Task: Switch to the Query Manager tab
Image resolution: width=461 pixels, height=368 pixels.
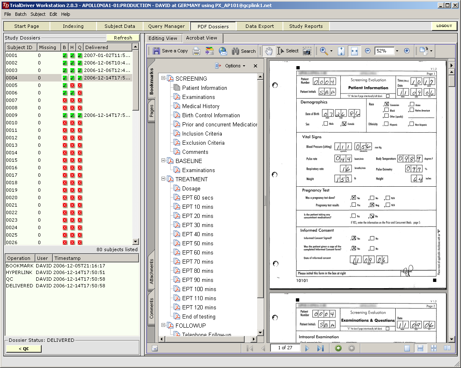Action: click(x=166, y=26)
